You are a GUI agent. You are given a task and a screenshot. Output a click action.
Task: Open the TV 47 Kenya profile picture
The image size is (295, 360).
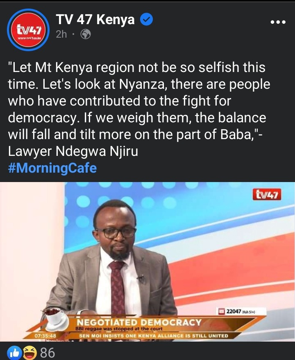(x=28, y=29)
